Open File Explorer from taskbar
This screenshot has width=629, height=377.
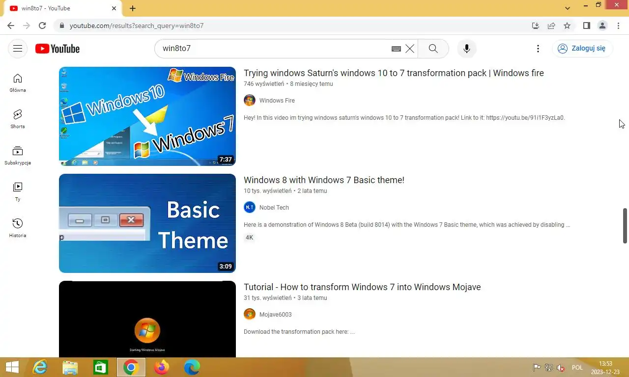click(70, 367)
